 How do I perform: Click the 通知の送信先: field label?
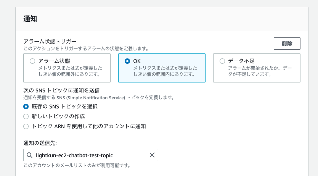click(40, 143)
